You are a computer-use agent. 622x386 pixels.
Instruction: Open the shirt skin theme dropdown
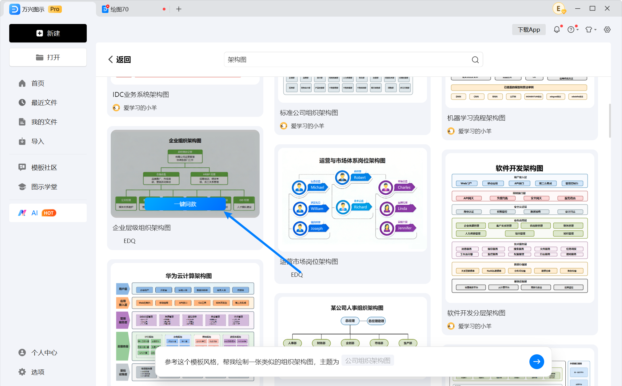point(591,30)
